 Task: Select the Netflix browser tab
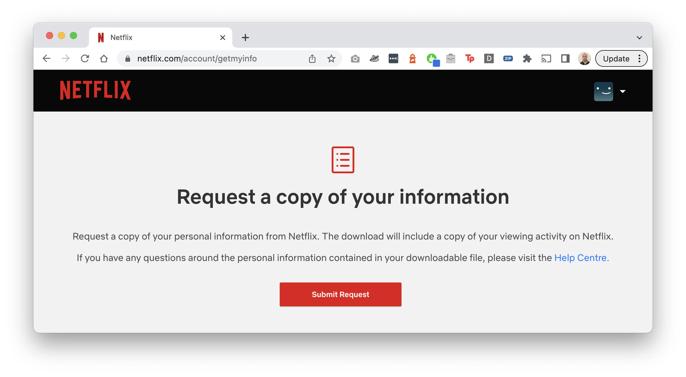click(160, 38)
